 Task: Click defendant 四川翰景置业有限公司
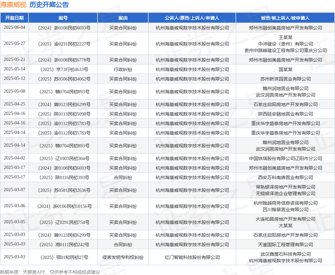coord(285,210)
